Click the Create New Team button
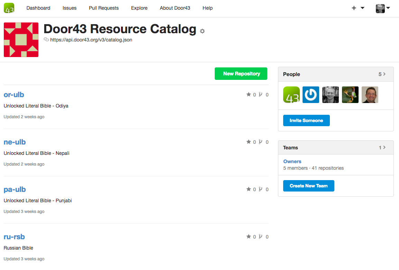The height and width of the screenshot is (270, 399). (309, 186)
